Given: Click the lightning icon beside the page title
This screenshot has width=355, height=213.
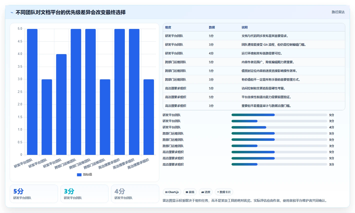Looking at the screenshot, I should [12, 12].
